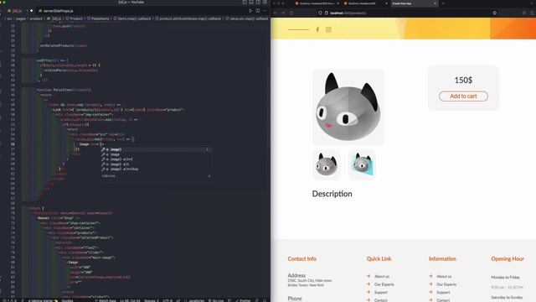Click the 'Description' heading on the product page
536x302 pixels.
(332, 194)
